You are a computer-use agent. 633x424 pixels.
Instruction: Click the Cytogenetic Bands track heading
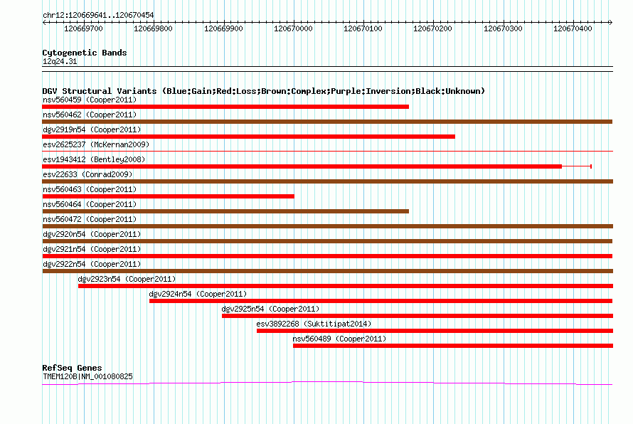click(85, 53)
